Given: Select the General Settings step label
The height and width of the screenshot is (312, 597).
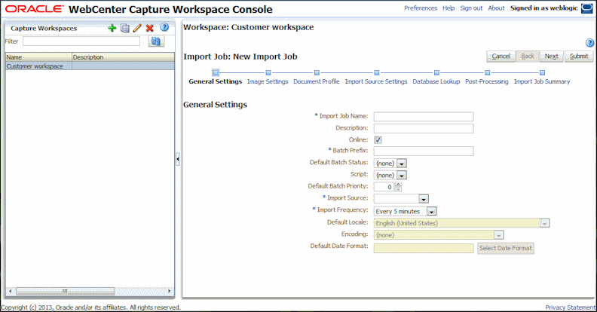Looking at the screenshot, I should (x=216, y=81).
